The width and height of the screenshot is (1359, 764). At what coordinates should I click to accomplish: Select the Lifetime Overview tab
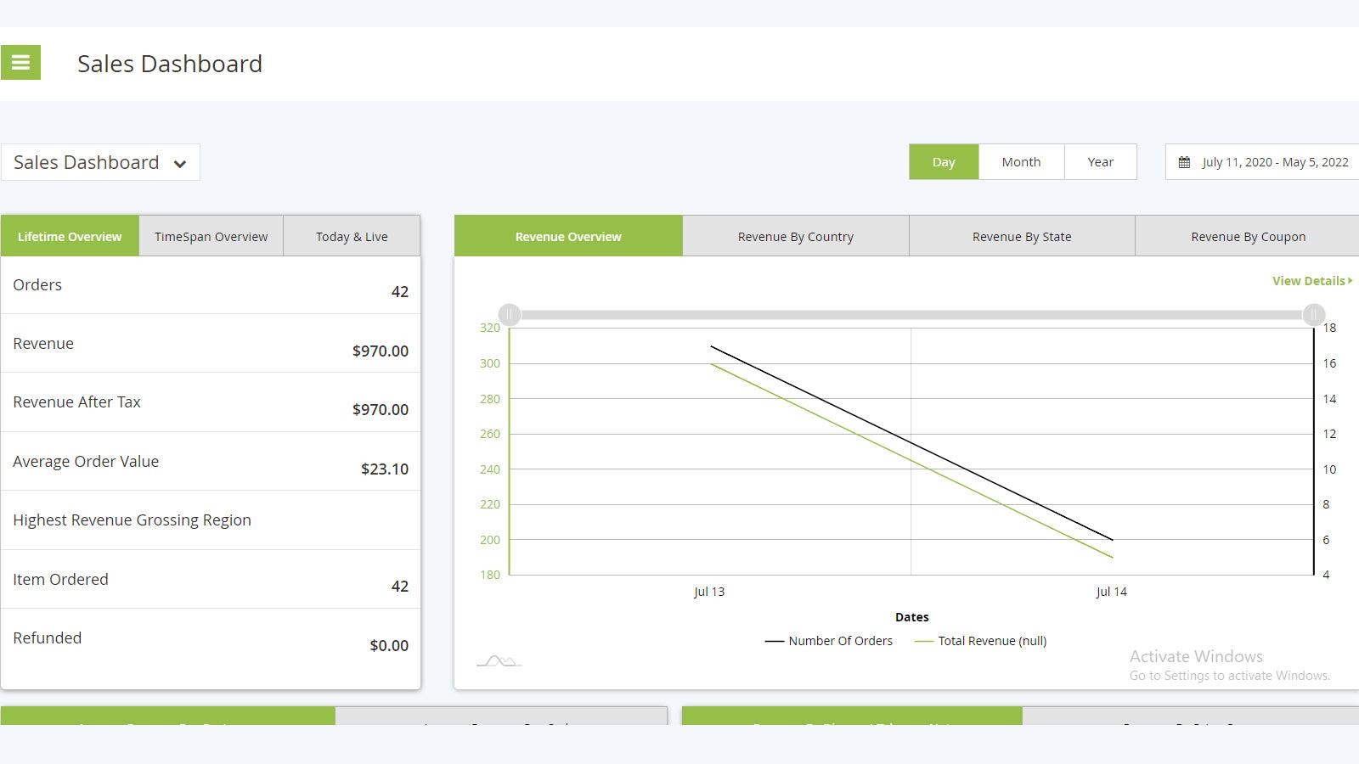70,236
